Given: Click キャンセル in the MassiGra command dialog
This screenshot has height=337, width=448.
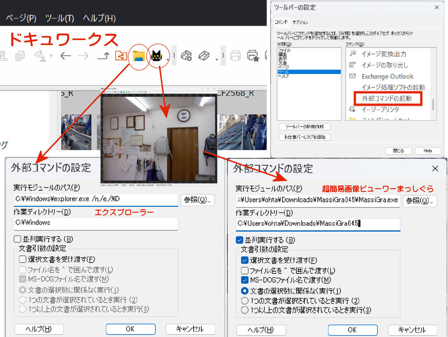Looking at the screenshot, I should pyautogui.click(x=412, y=330).
